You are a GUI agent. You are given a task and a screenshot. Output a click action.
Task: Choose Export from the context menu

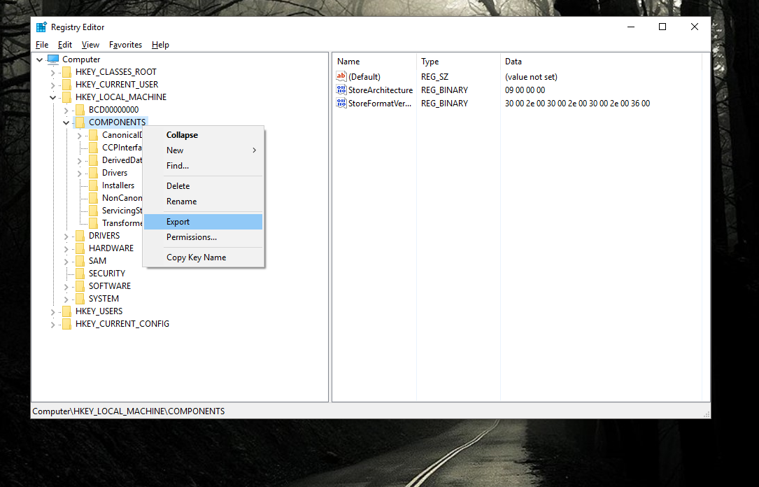[x=204, y=222]
